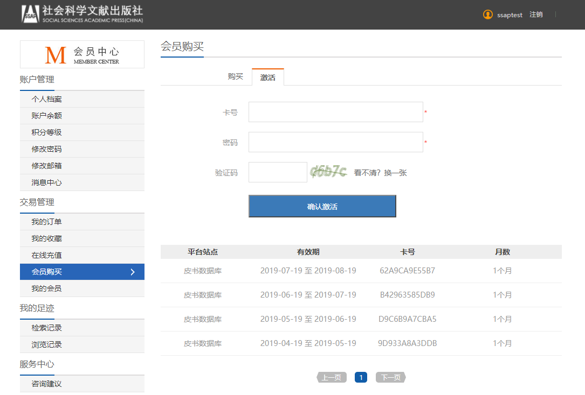This screenshot has height=395, width=585.
Task: Click the SSAP publisher logo
Action: pyautogui.click(x=82, y=15)
